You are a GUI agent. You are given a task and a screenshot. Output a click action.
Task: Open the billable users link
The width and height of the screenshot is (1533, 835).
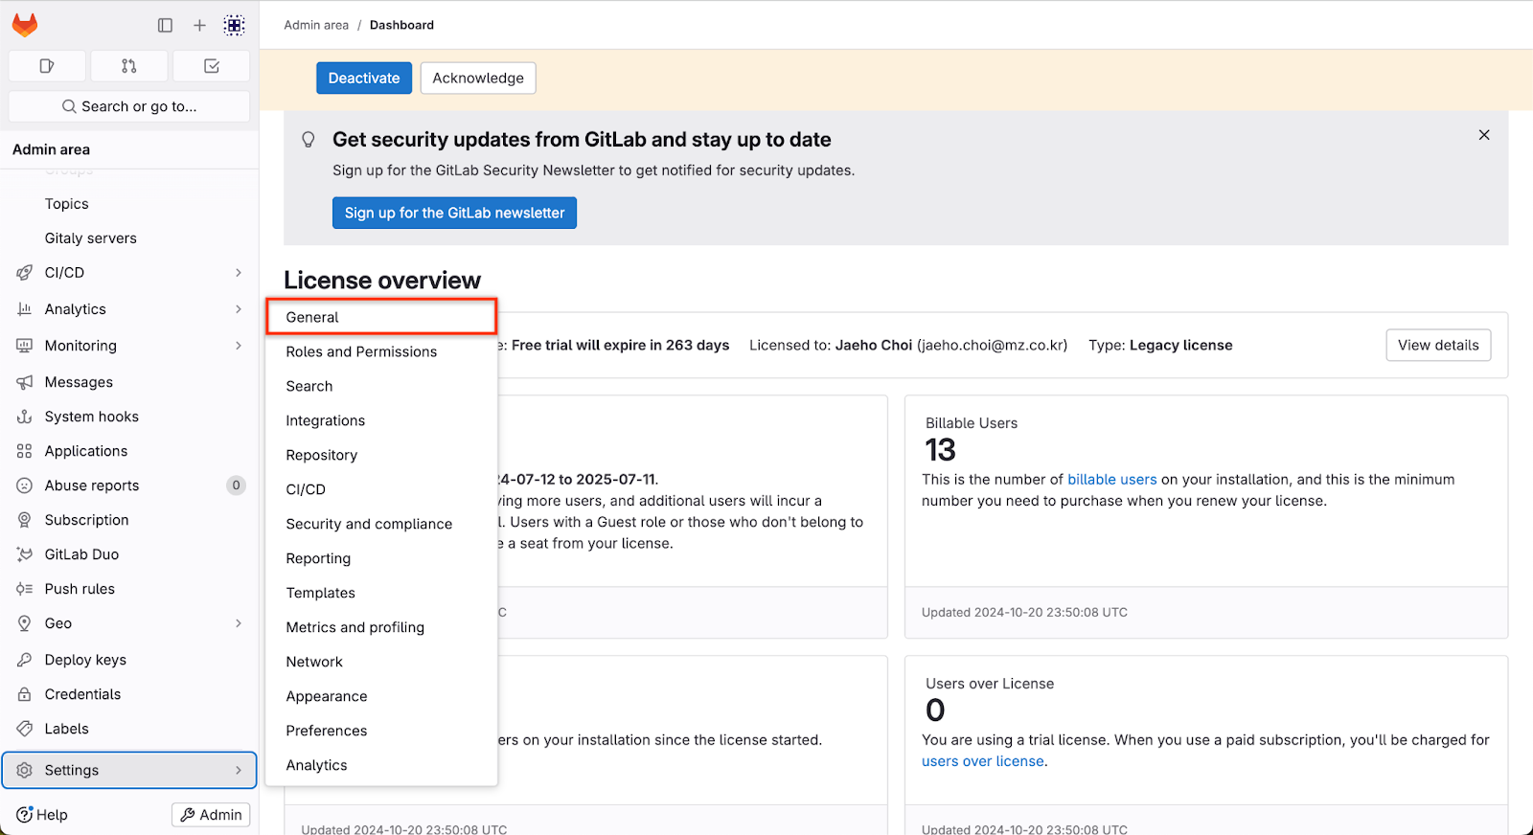tap(1112, 480)
